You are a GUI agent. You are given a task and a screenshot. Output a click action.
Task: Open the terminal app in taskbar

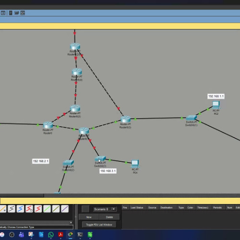[x=80, y=235]
